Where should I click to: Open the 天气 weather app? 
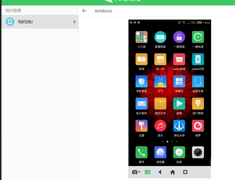[x=160, y=82]
